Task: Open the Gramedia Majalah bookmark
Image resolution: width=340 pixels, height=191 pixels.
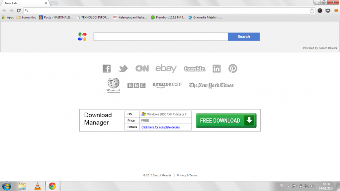Action: coord(205,17)
